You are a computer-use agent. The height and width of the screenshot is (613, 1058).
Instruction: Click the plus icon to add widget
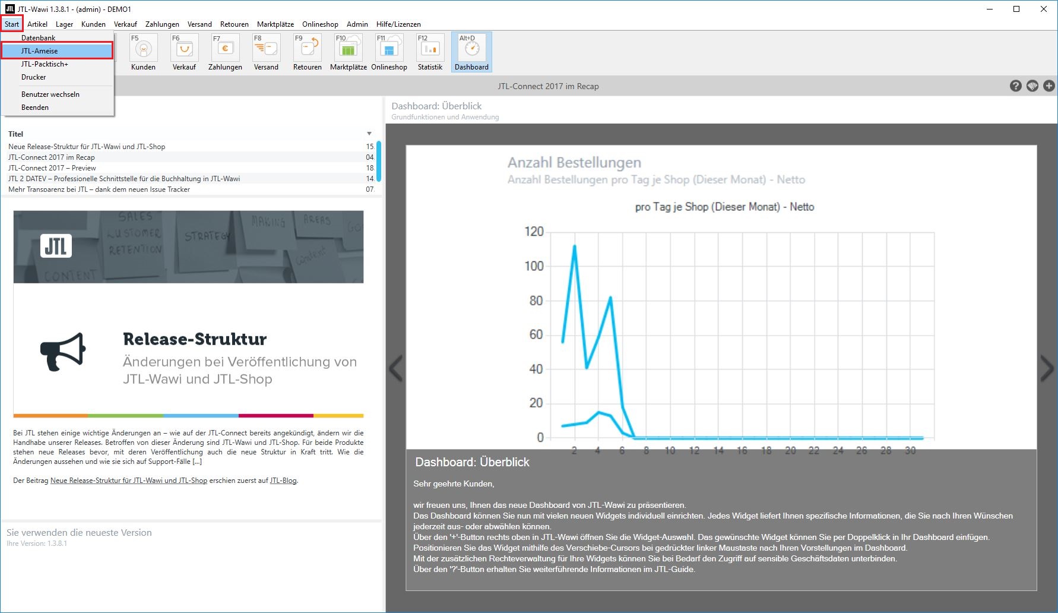(1049, 86)
